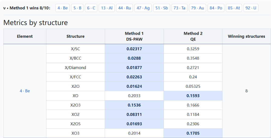Choose the 47 · Ag element chip

coord(143,8)
